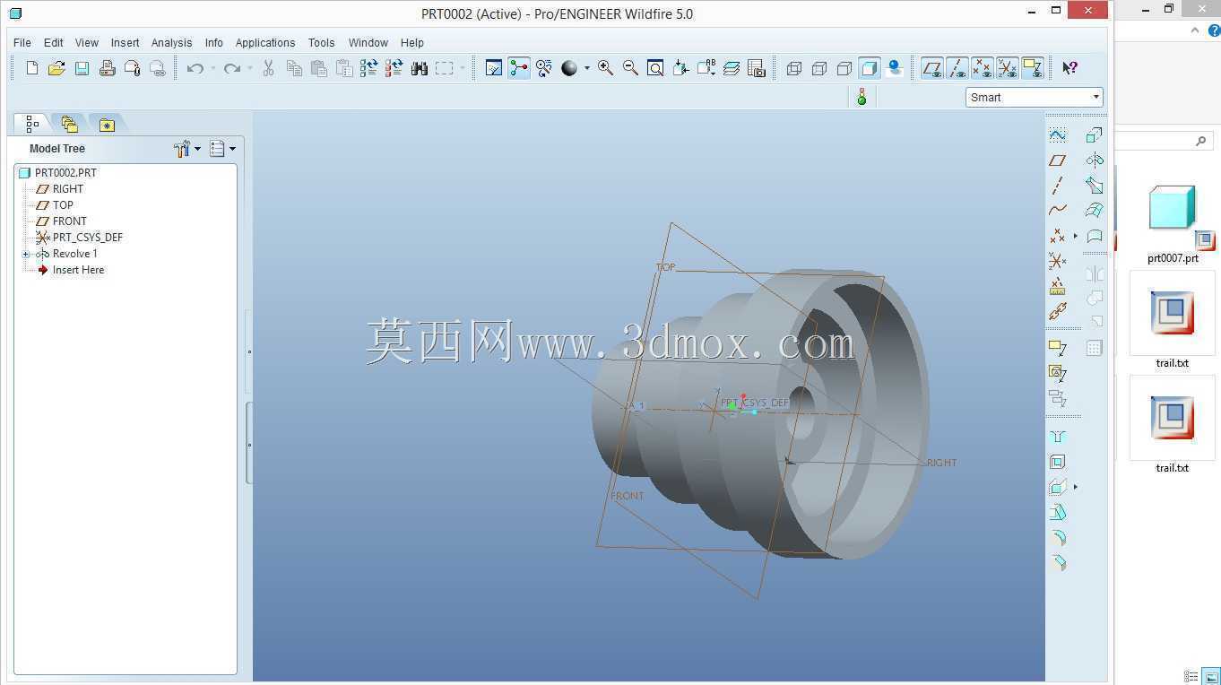Viewport: 1221px width, 685px height.
Task: Open the Applications menu
Action: 265,42
